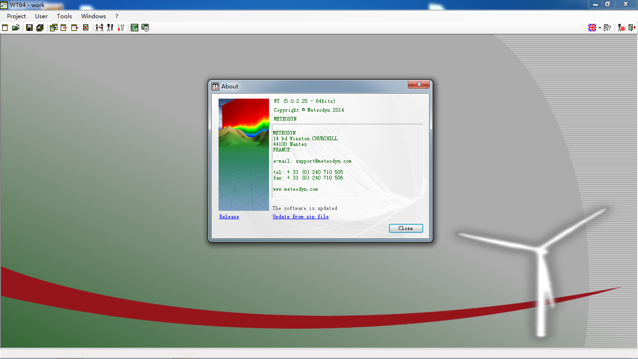638x359 pixels.
Task: Click the www.meteodyn.com text
Action: pyautogui.click(x=296, y=189)
